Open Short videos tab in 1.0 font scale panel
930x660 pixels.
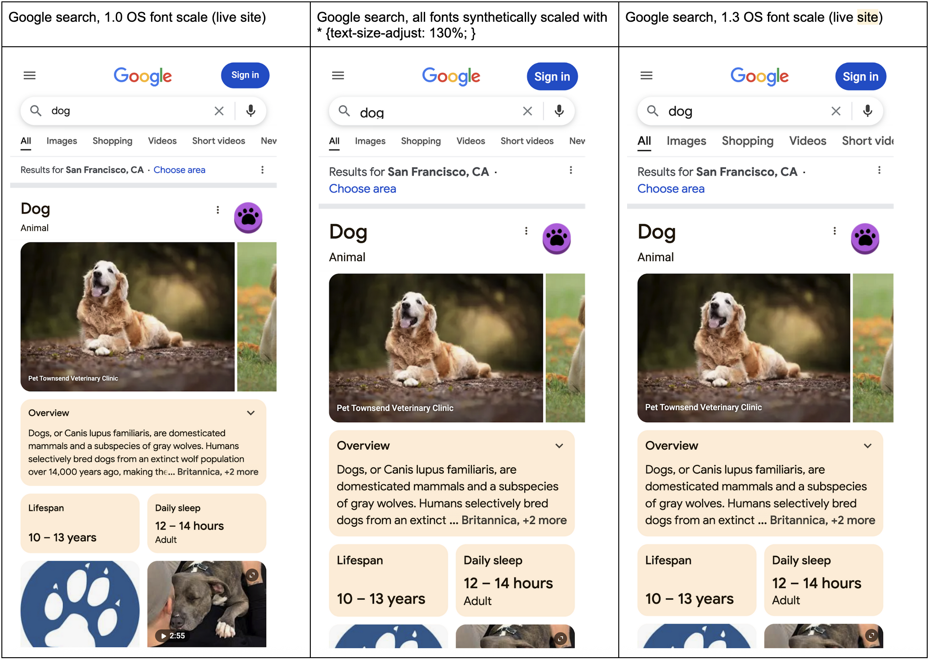pos(219,141)
